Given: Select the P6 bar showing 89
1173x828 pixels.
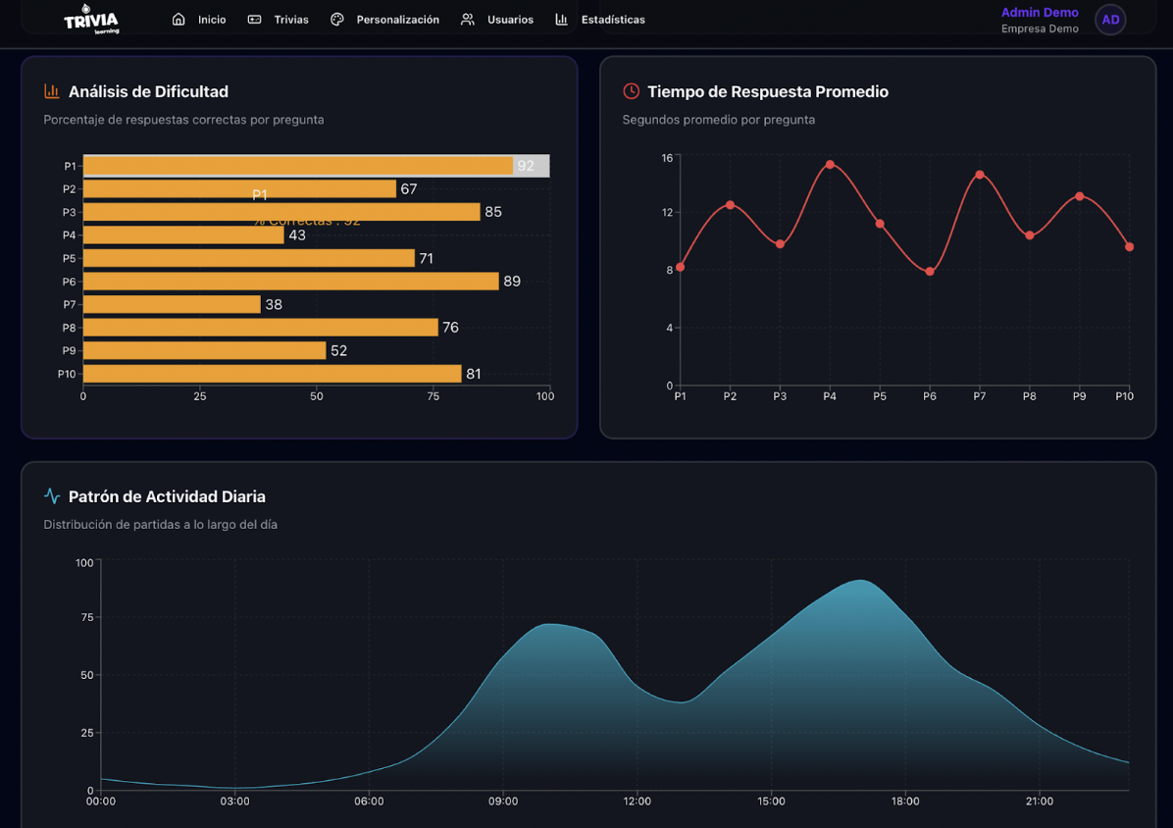Looking at the screenshot, I should click(x=290, y=282).
